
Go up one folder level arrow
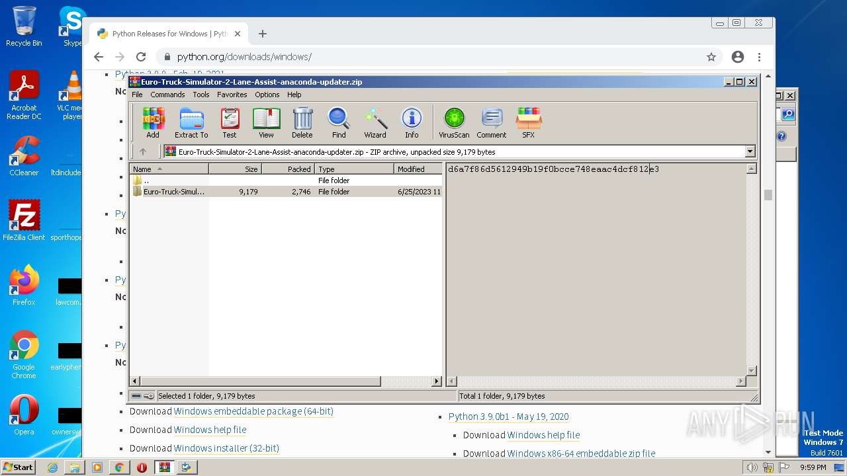click(143, 152)
